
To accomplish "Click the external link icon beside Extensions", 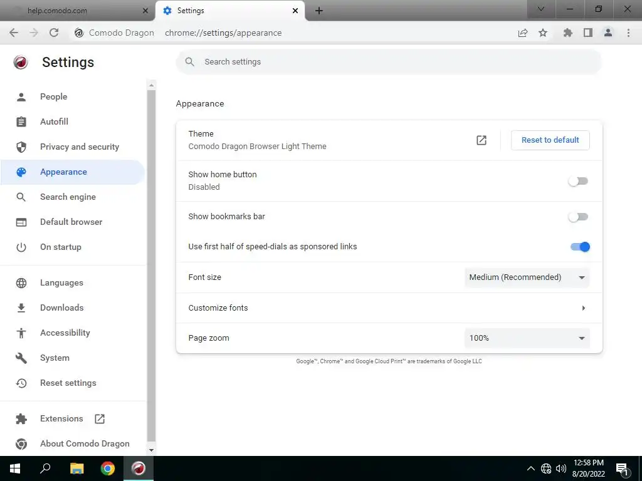I will [x=100, y=419].
